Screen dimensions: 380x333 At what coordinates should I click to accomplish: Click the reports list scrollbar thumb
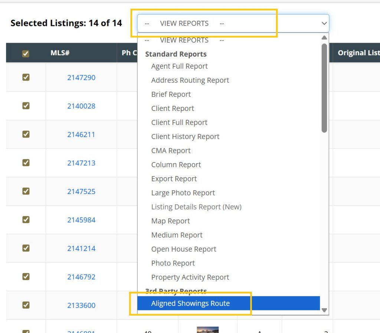324,88
